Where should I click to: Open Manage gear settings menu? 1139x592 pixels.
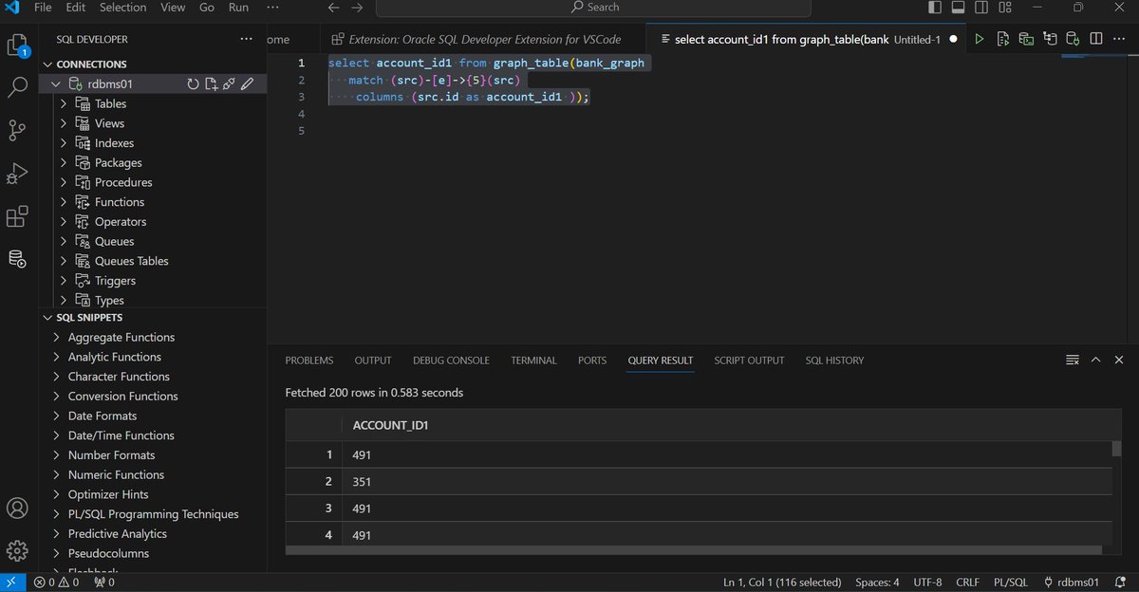pos(17,550)
